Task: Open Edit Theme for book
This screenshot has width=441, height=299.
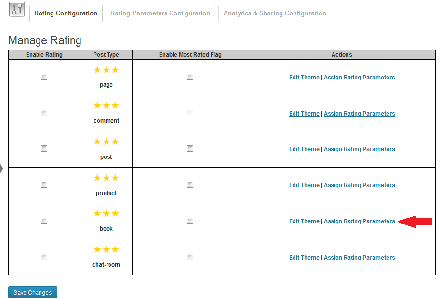Action: click(x=304, y=221)
